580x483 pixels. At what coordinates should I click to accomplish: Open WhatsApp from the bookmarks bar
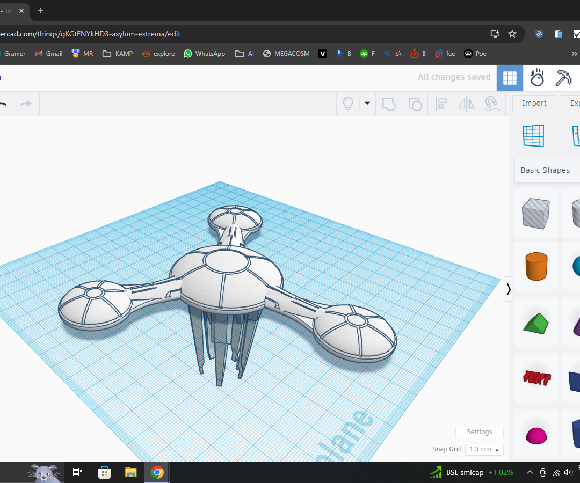coord(204,54)
